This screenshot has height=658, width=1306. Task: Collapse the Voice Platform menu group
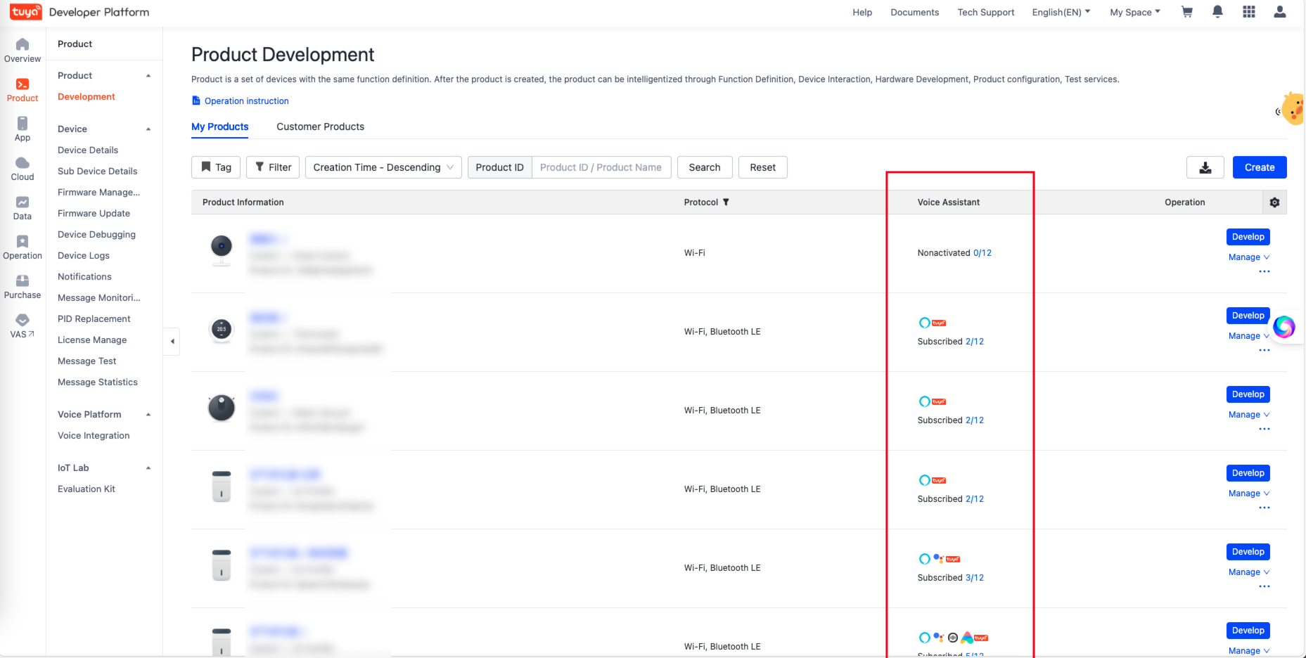coord(148,415)
